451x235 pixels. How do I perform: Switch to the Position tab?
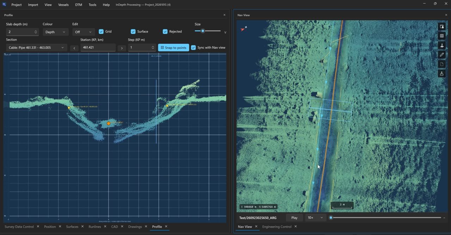click(x=50, y=227)
